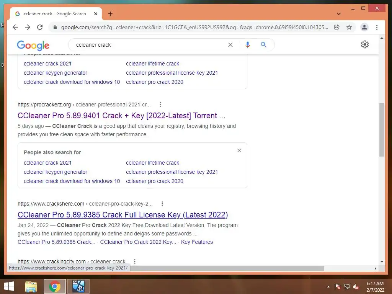Click the address bar URL

tap(194, 27)
